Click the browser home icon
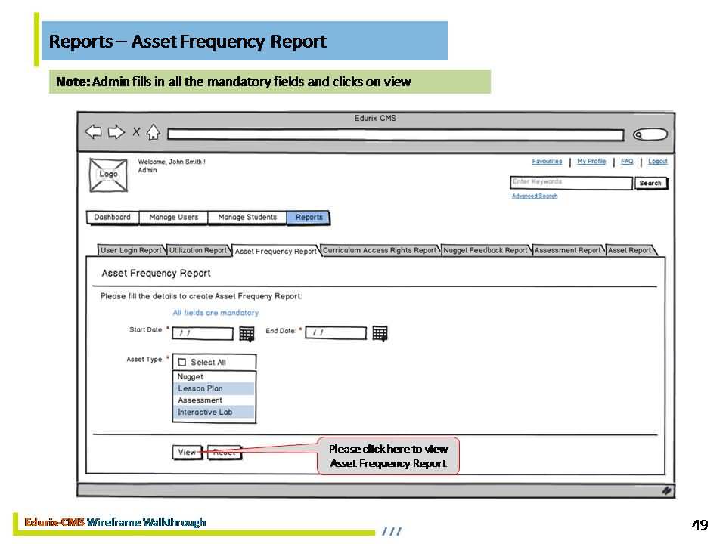This screenshot has height=544, width=726. click(x=153, y=132)
